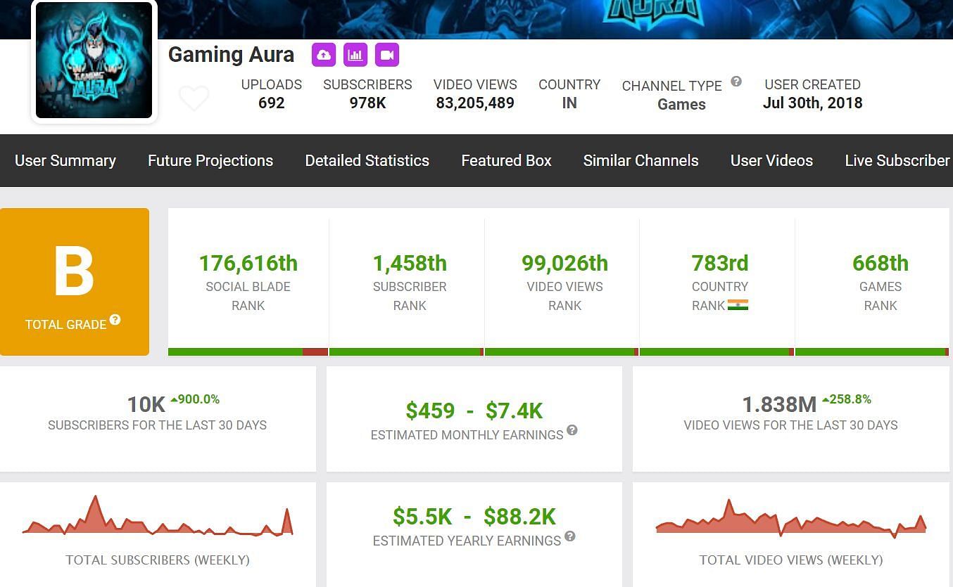Click the Gaming Aura channel avatar
The image size is (953, 587).
pos(94,60)
